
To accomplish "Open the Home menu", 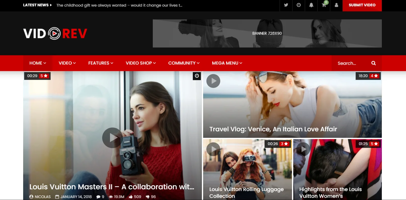I will pos(38,63).
